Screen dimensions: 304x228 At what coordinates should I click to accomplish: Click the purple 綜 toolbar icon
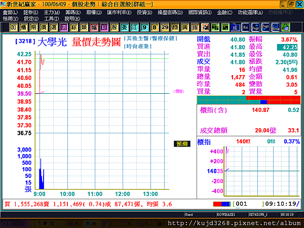[104, 27]
